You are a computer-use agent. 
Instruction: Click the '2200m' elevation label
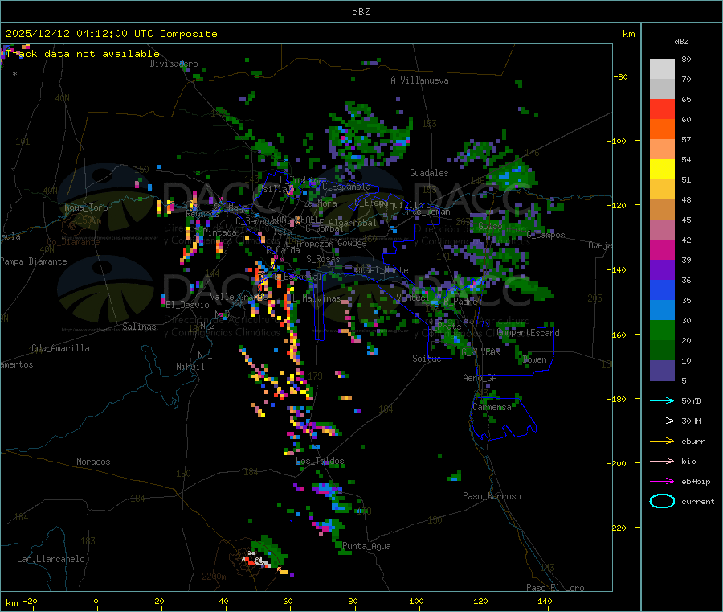point(214,577)
